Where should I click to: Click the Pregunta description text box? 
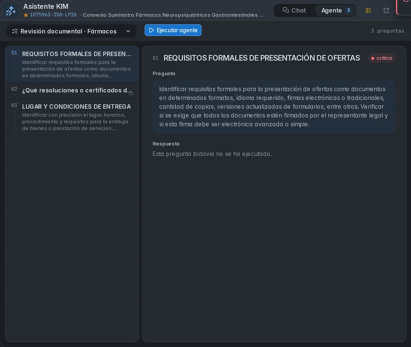tap(274, 107)
